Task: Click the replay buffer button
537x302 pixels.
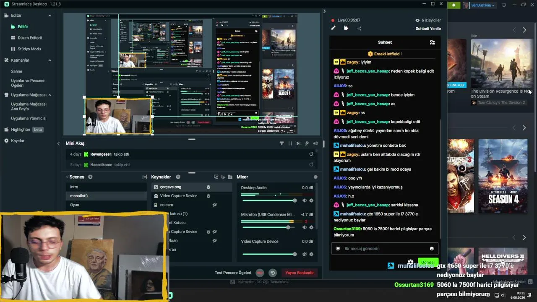Action: point(273,273)
